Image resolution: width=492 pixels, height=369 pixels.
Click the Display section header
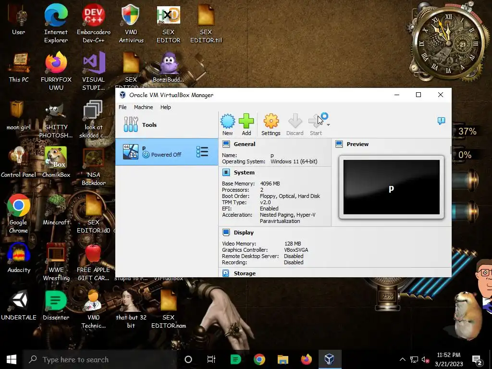244,233
